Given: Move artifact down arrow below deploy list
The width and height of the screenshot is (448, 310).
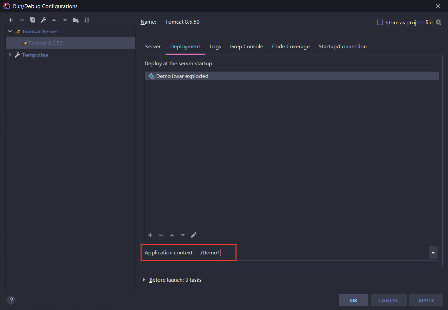Looking at the screenshot, I should [x=183, y=235].
